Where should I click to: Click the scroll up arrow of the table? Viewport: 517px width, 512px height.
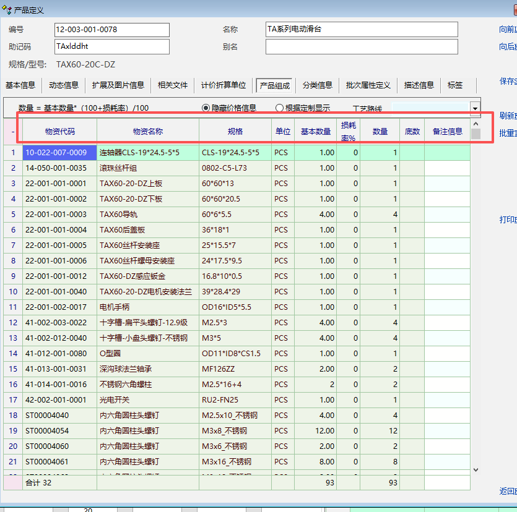coord(476,124)
